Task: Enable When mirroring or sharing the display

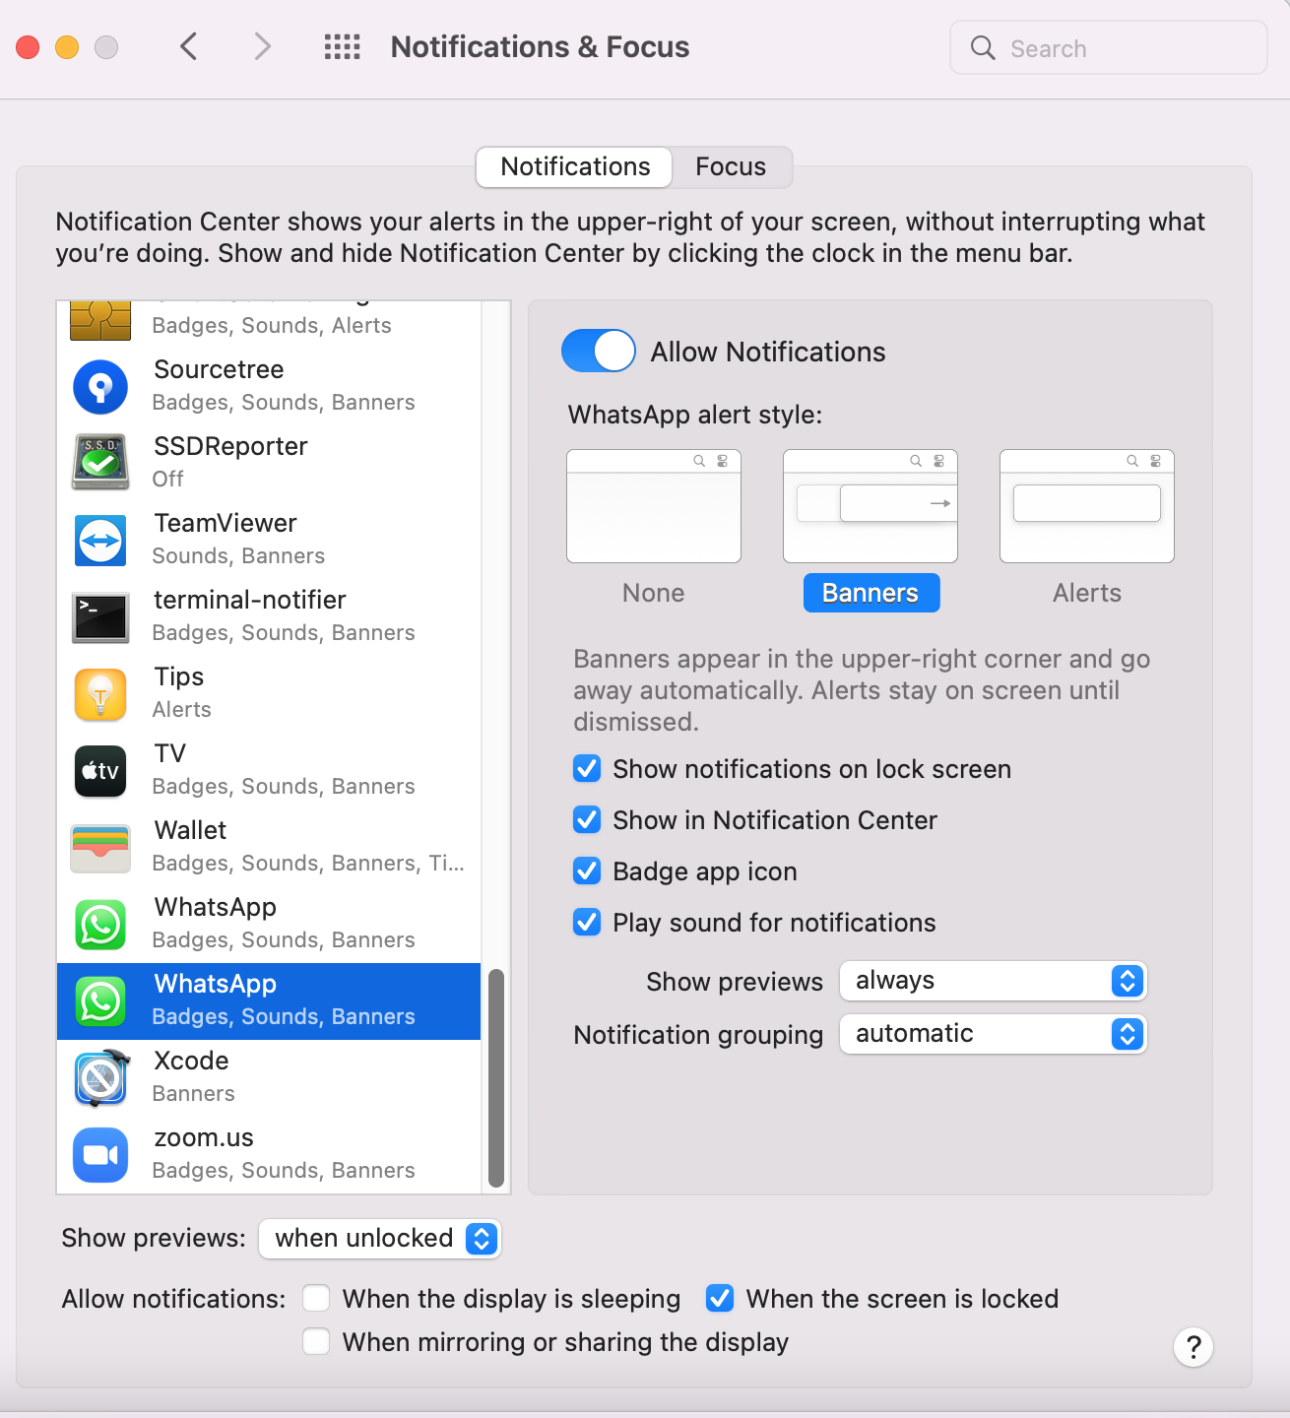Action: 316,1341
